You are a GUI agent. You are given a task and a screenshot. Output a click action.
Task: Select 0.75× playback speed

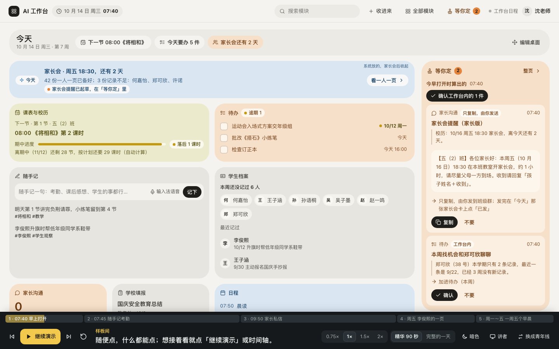point(333,337)
